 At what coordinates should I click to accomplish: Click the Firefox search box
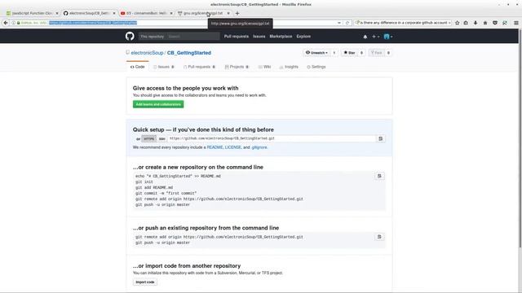403,23
